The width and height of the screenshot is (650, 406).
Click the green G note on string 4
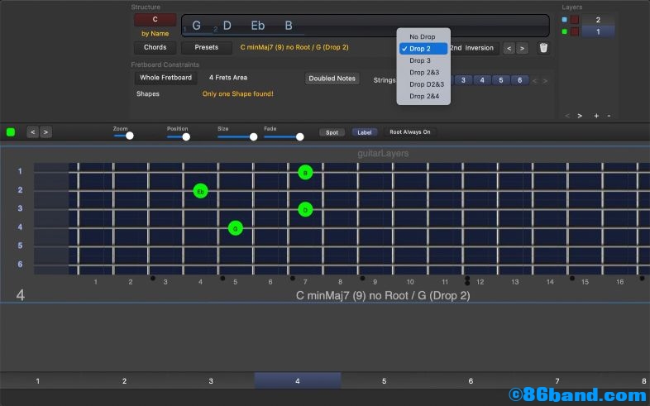(x=235, y=228)
